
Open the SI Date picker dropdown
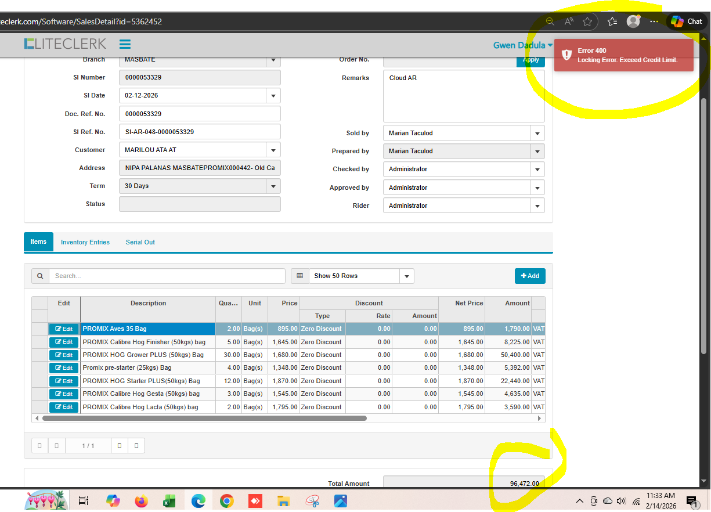tap(273, 96)
